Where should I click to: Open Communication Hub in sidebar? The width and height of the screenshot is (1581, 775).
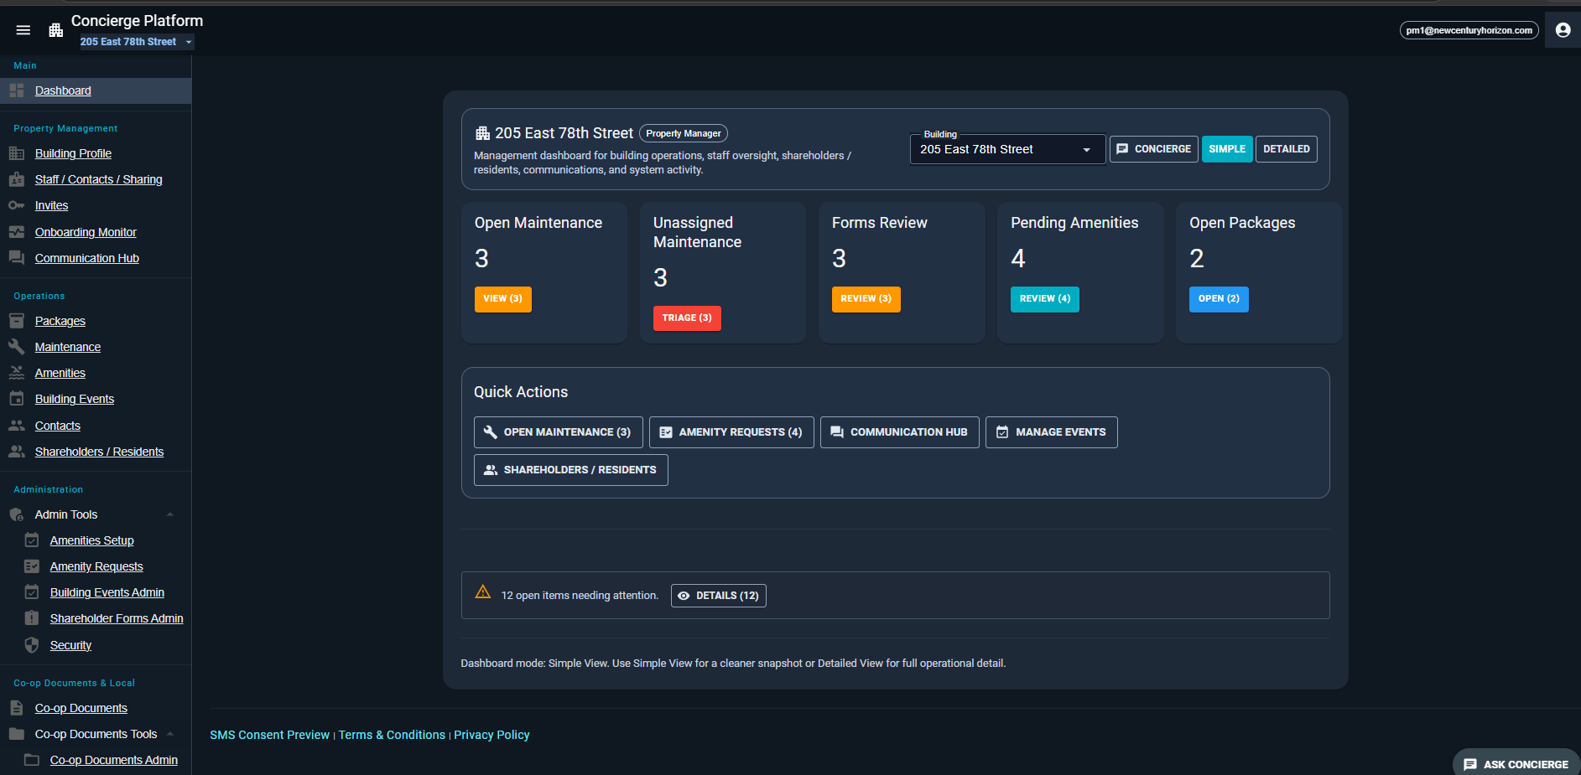pos(87,258)
